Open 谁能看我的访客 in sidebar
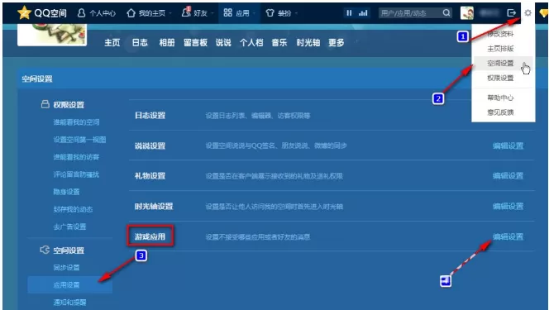 click(76, 157)
